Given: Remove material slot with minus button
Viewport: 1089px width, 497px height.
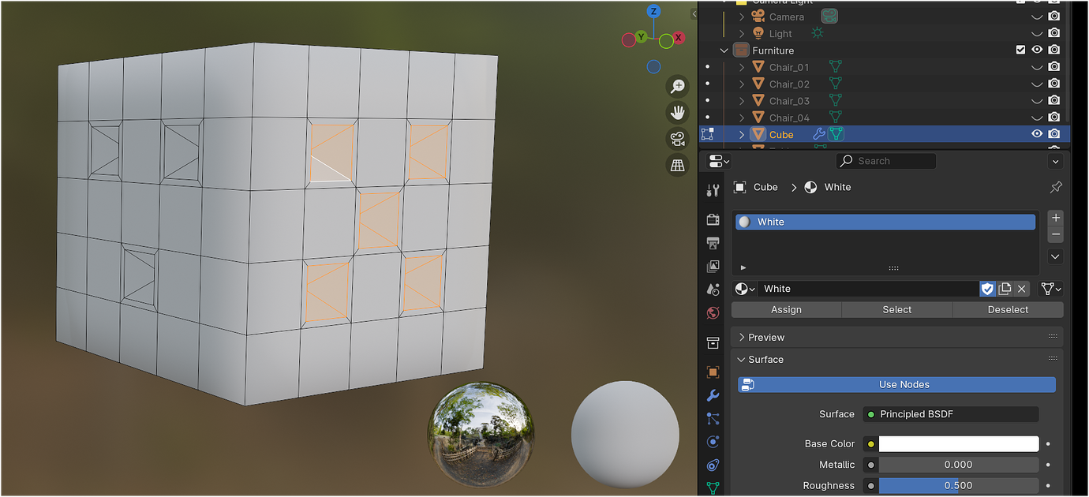Looking at the screenshot, I should [x=1055, y=234].
